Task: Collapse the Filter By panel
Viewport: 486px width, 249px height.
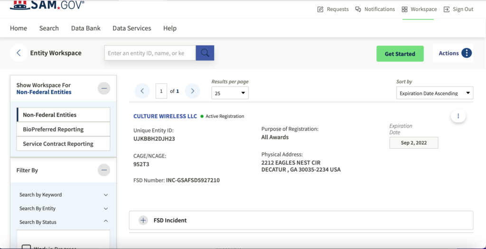Action: 104,170
